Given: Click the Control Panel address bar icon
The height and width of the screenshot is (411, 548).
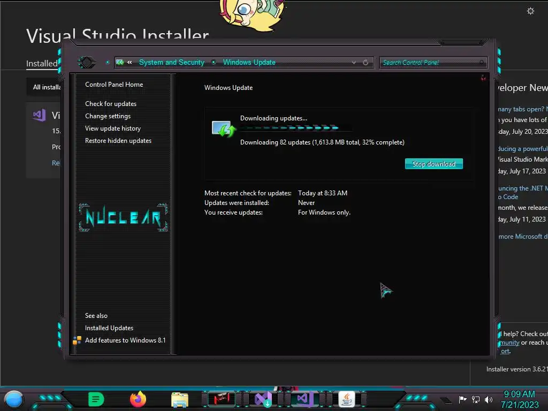Looking at the screenshot, I should click(x=120, y=62).
